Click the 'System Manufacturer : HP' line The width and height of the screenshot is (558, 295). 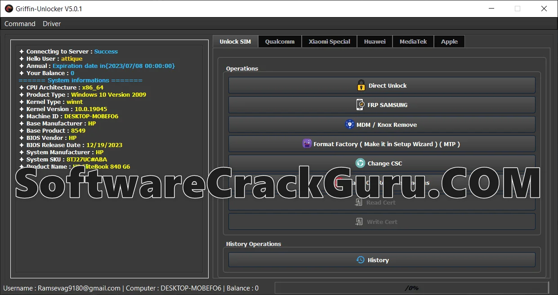pyautogui.click(x=61, y=152)
